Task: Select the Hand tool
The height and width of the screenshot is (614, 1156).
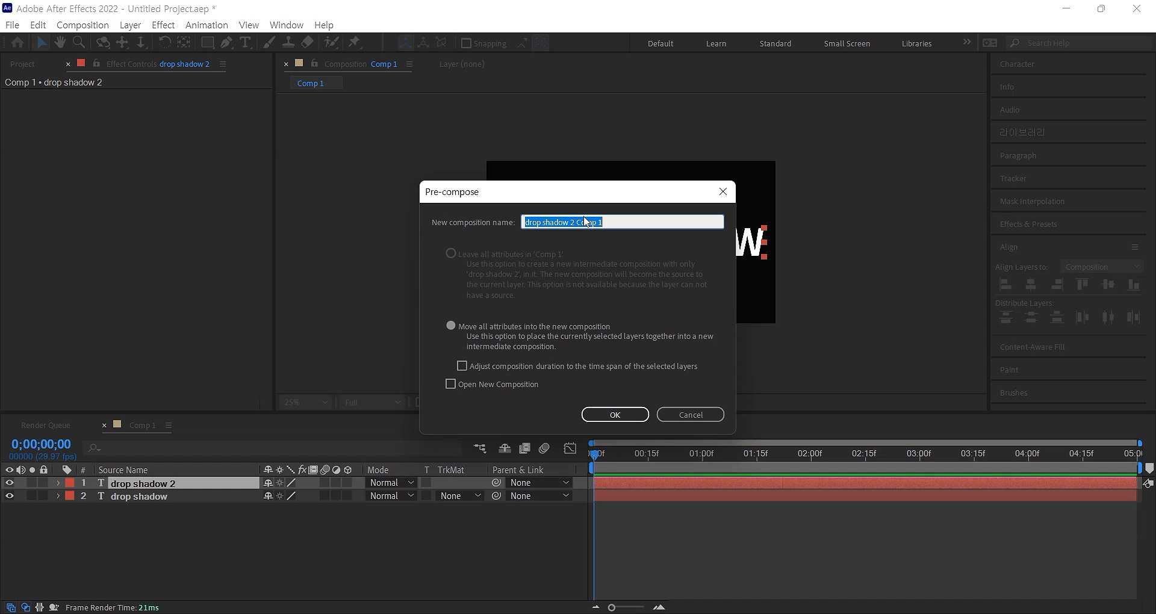Action: coord(60,43)
